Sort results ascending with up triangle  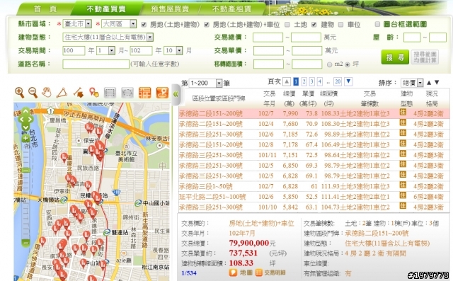[429, 83]
